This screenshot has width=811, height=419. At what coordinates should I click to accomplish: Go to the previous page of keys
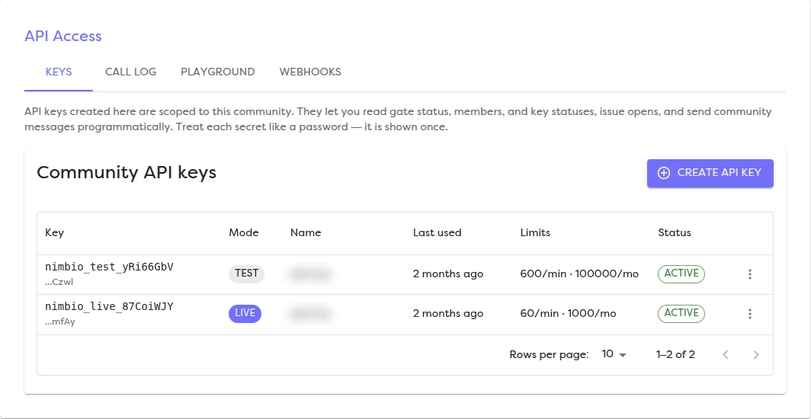pos(726,354)
